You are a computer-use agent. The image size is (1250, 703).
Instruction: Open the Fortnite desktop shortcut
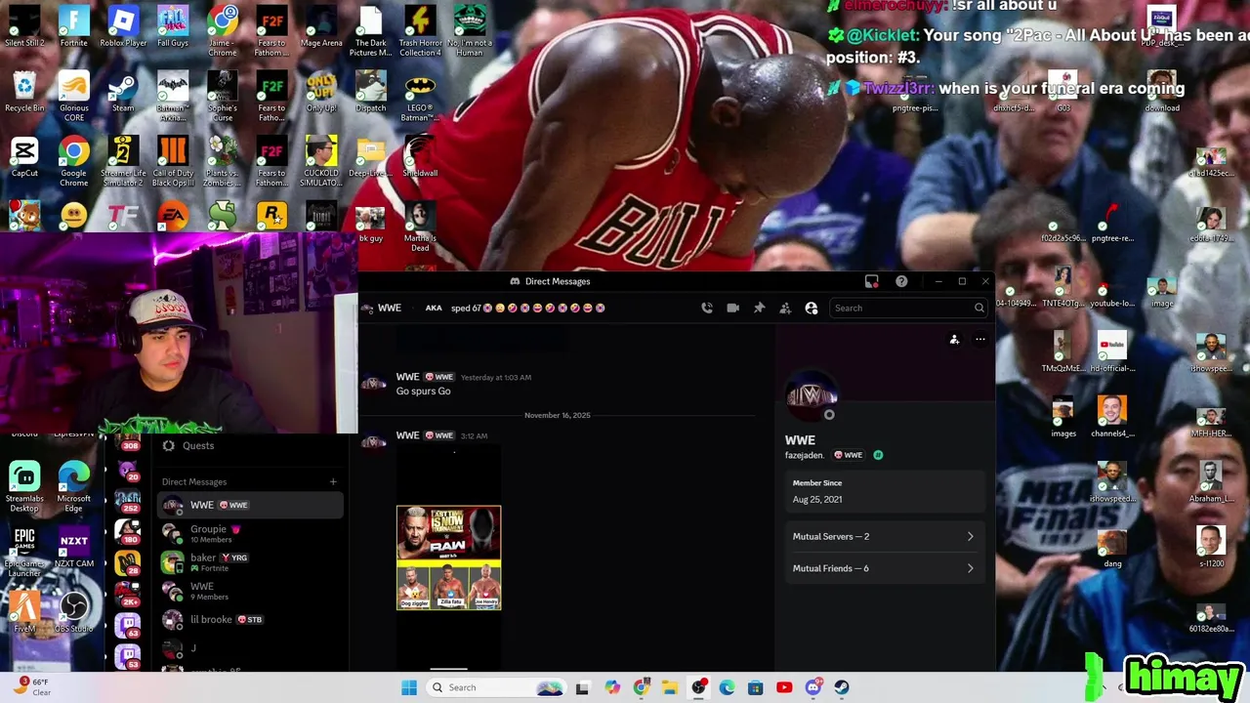73,26
